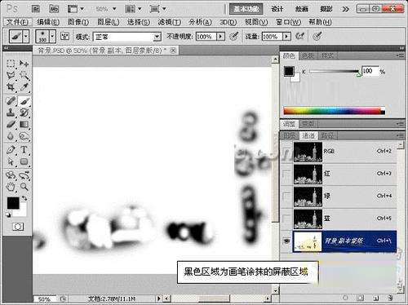The height and width of the screenshot is (305, 408).
Task: Pick a color from the spectrum ramp
Action: click(x=334, y=111)
